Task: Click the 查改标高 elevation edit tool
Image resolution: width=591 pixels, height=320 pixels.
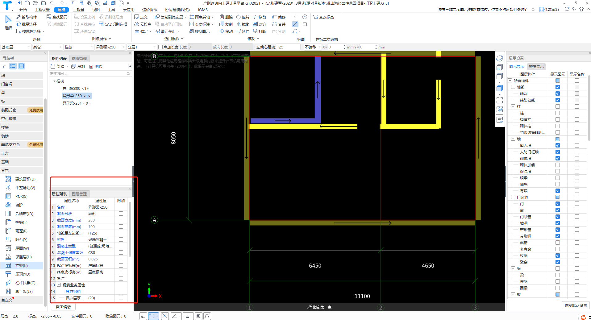Action: point(323,17)
